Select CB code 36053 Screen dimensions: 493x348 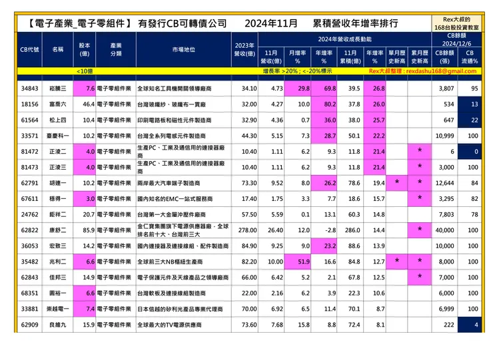[29, 246]
